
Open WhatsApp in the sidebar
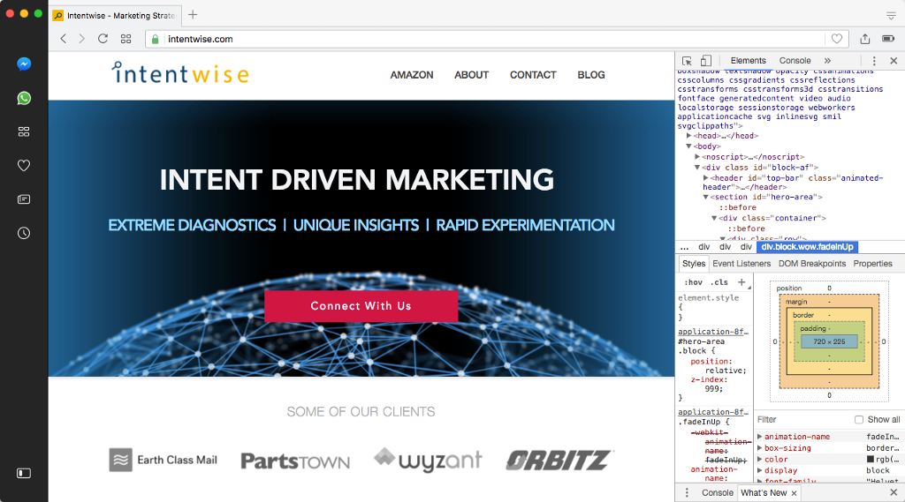(24, 98)
